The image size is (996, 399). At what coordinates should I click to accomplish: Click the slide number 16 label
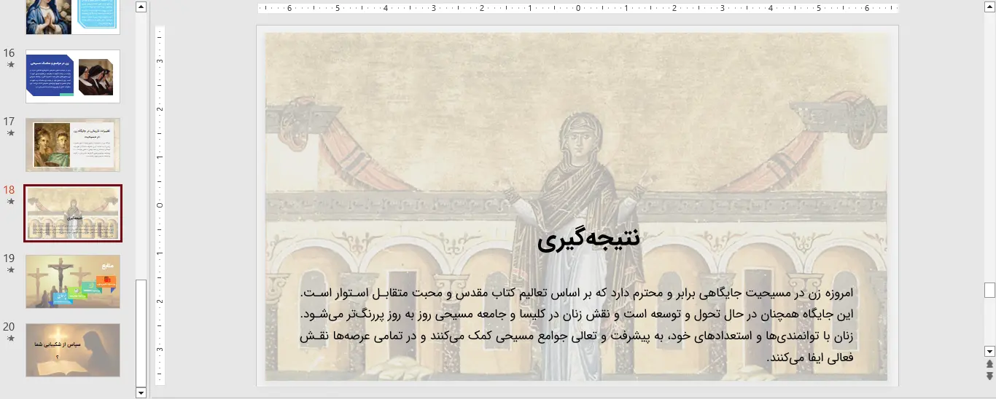tap(9, 53)
